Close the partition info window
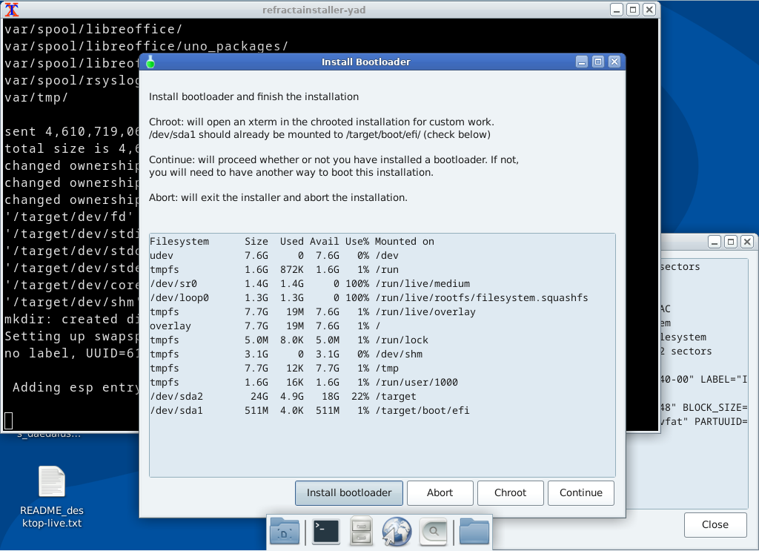759x551 pixels. pyautogui.click(x=715, y=524)
